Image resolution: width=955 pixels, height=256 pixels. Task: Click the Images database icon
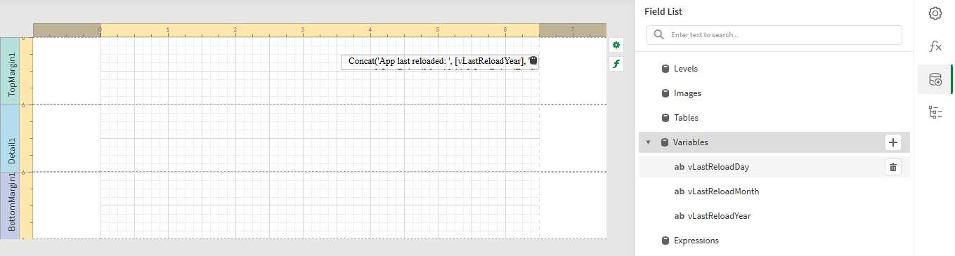[665, 93]
